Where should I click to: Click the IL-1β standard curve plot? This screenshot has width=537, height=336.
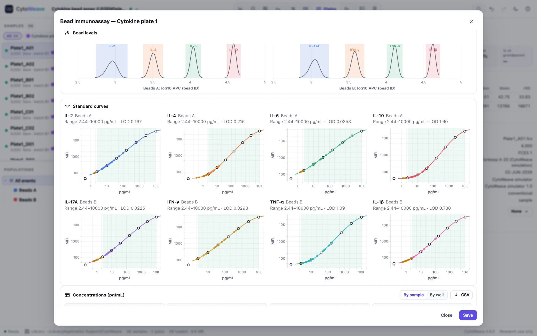point(430,241)
